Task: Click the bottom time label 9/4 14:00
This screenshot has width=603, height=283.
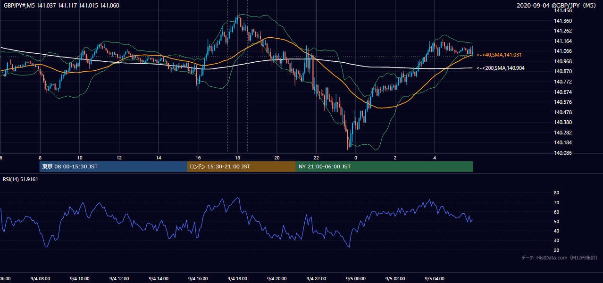Action: click(x=159, y=279)
